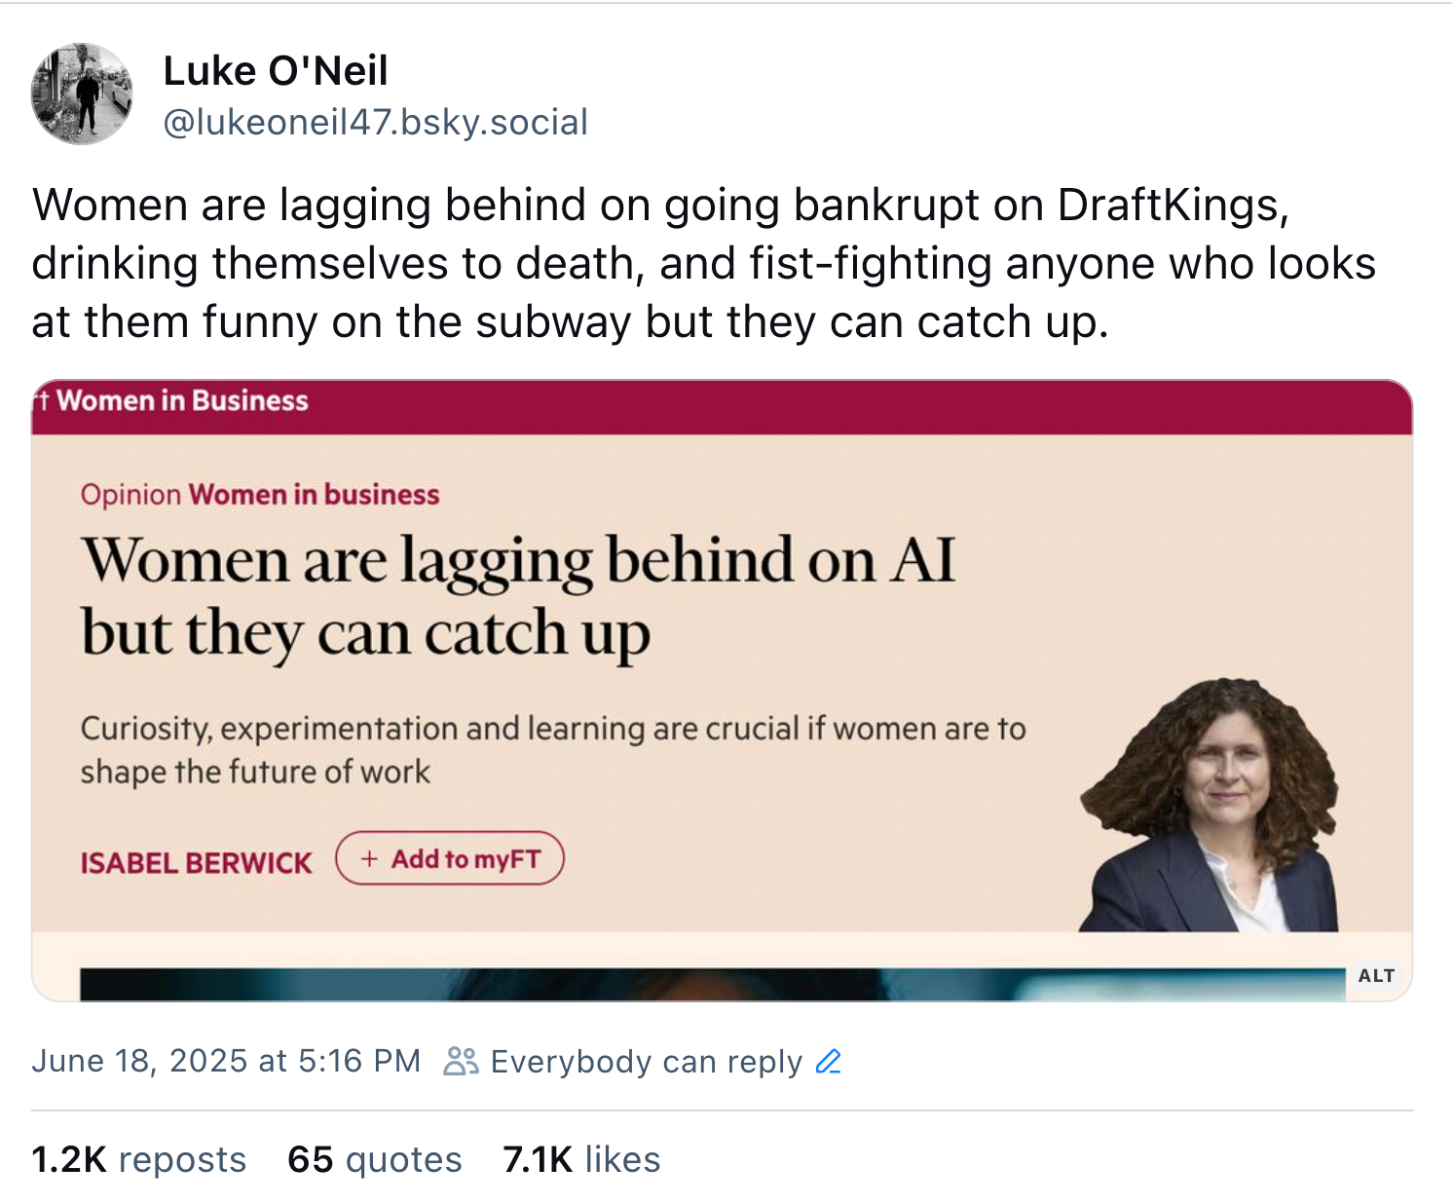Click the Luke O'Neil display name
This screenshot has width=1453, height=1204.
pos(276,71)
